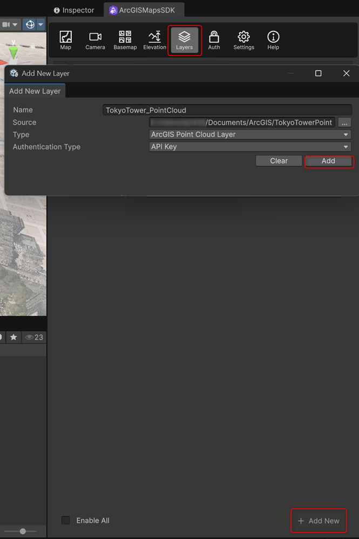Click the star favorites icon
This screenshot has width=359, height=539.
pyautogui.click(x=13, y=337)
